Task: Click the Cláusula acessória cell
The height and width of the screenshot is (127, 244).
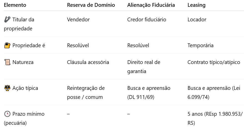Action: [x=88, y=62]
